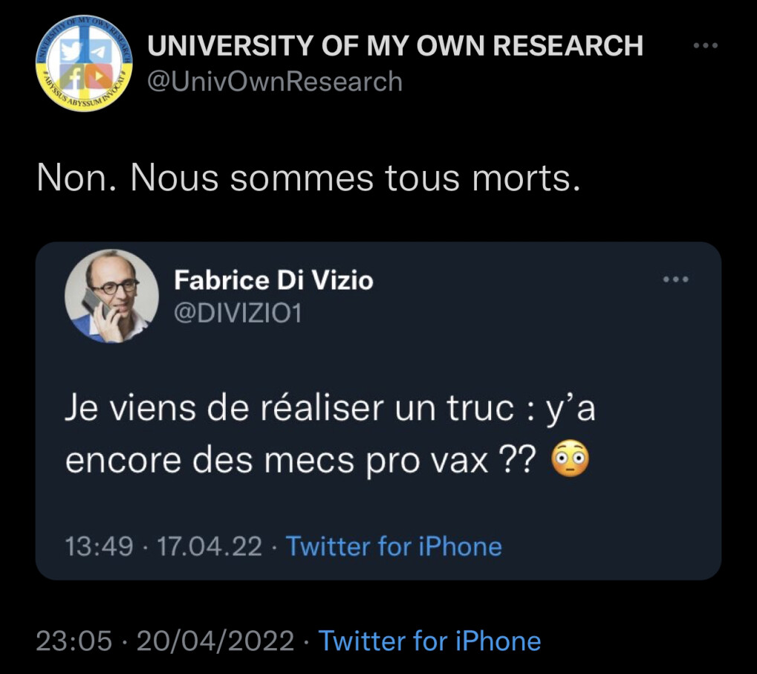This screenshot has width=757, height=674.
Task: Open the UNIVERSITY OF MY OWN RESEARCH display name
Action: click(395, 46)
